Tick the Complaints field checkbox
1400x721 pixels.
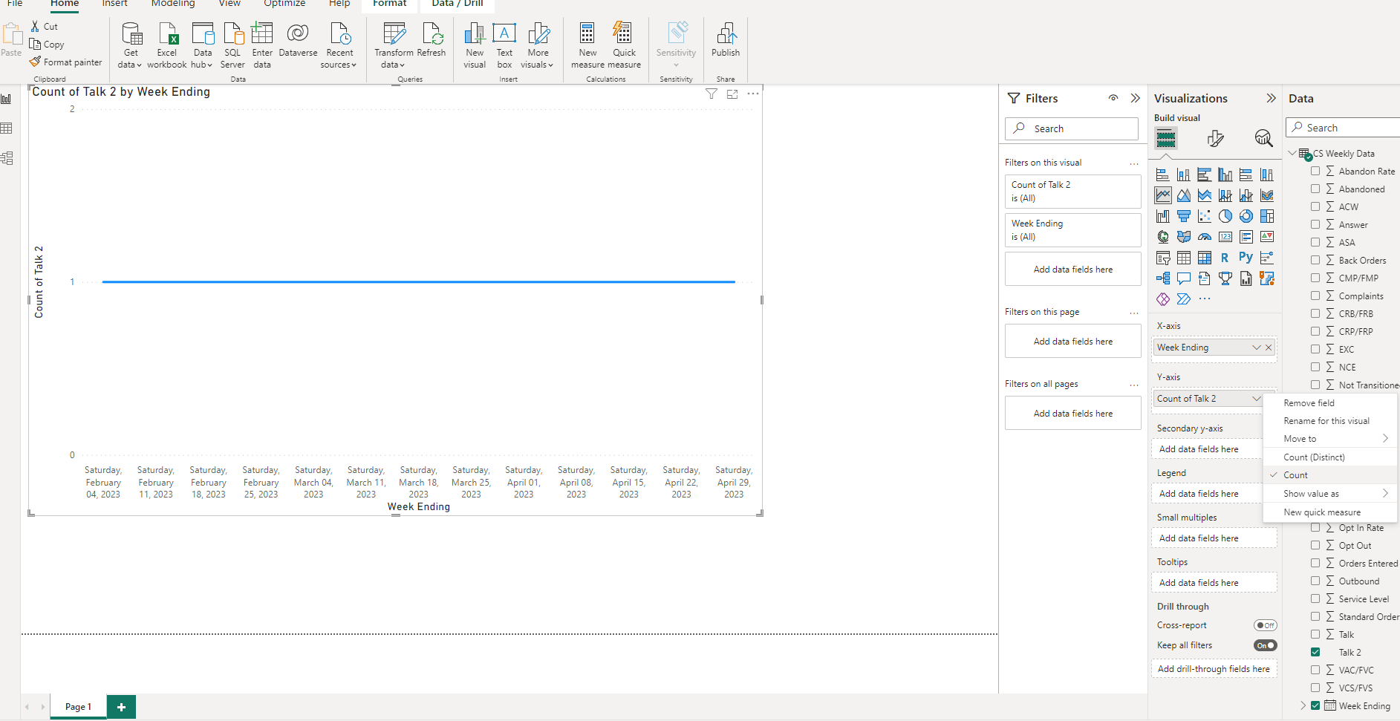click(1315, 296)
